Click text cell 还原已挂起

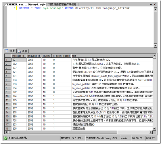pyautogui.click(x=112, y=128)
